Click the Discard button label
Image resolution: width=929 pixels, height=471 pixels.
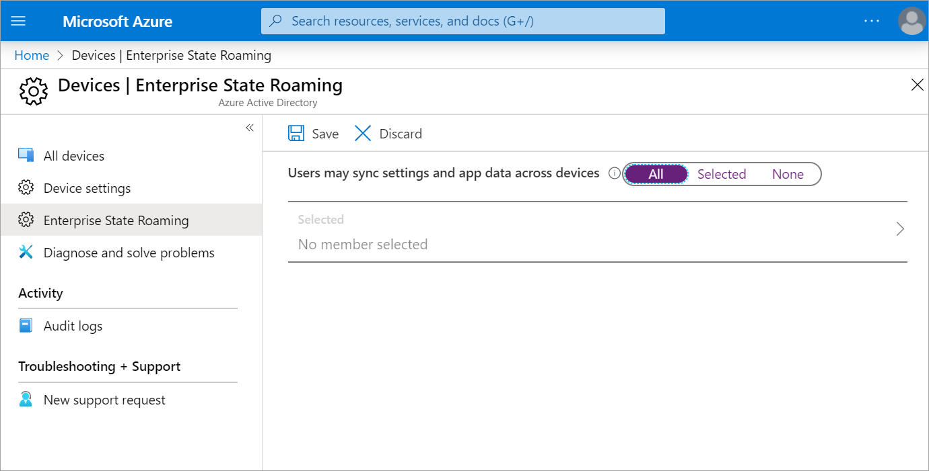point(401,134)
